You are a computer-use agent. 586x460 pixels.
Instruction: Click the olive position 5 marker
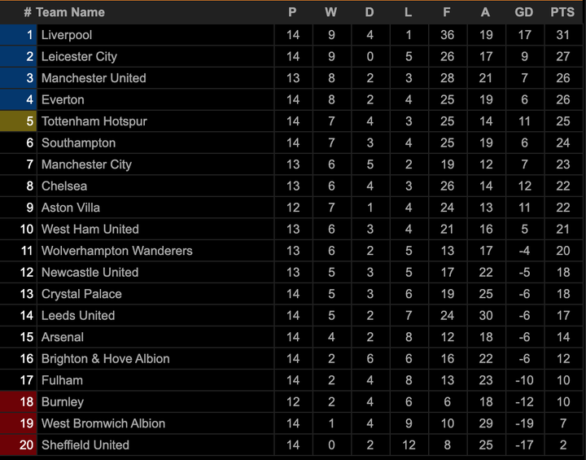[19, 121]
